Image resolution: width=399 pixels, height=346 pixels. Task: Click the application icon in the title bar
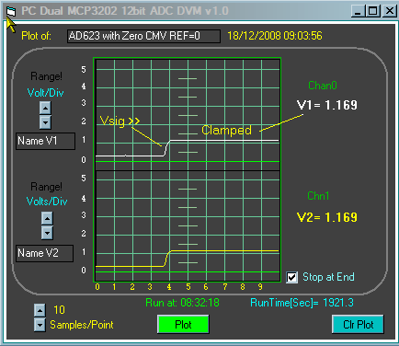pos(11,12)
